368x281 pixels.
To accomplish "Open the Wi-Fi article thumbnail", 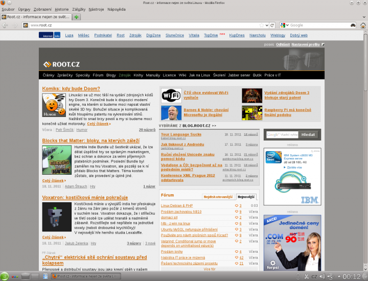I will coord(171,96).
